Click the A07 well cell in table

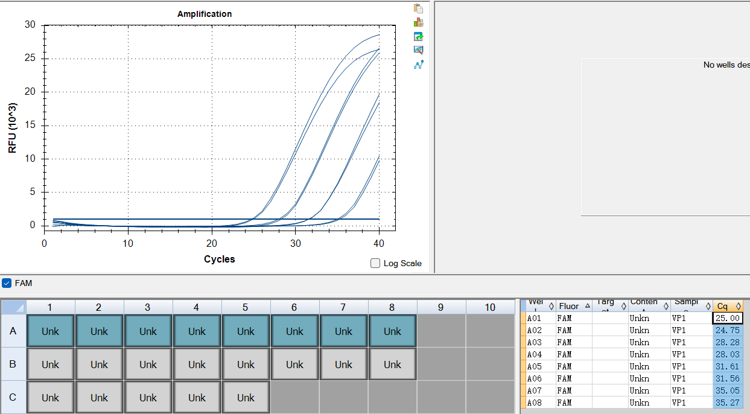[x=541, y=390]
